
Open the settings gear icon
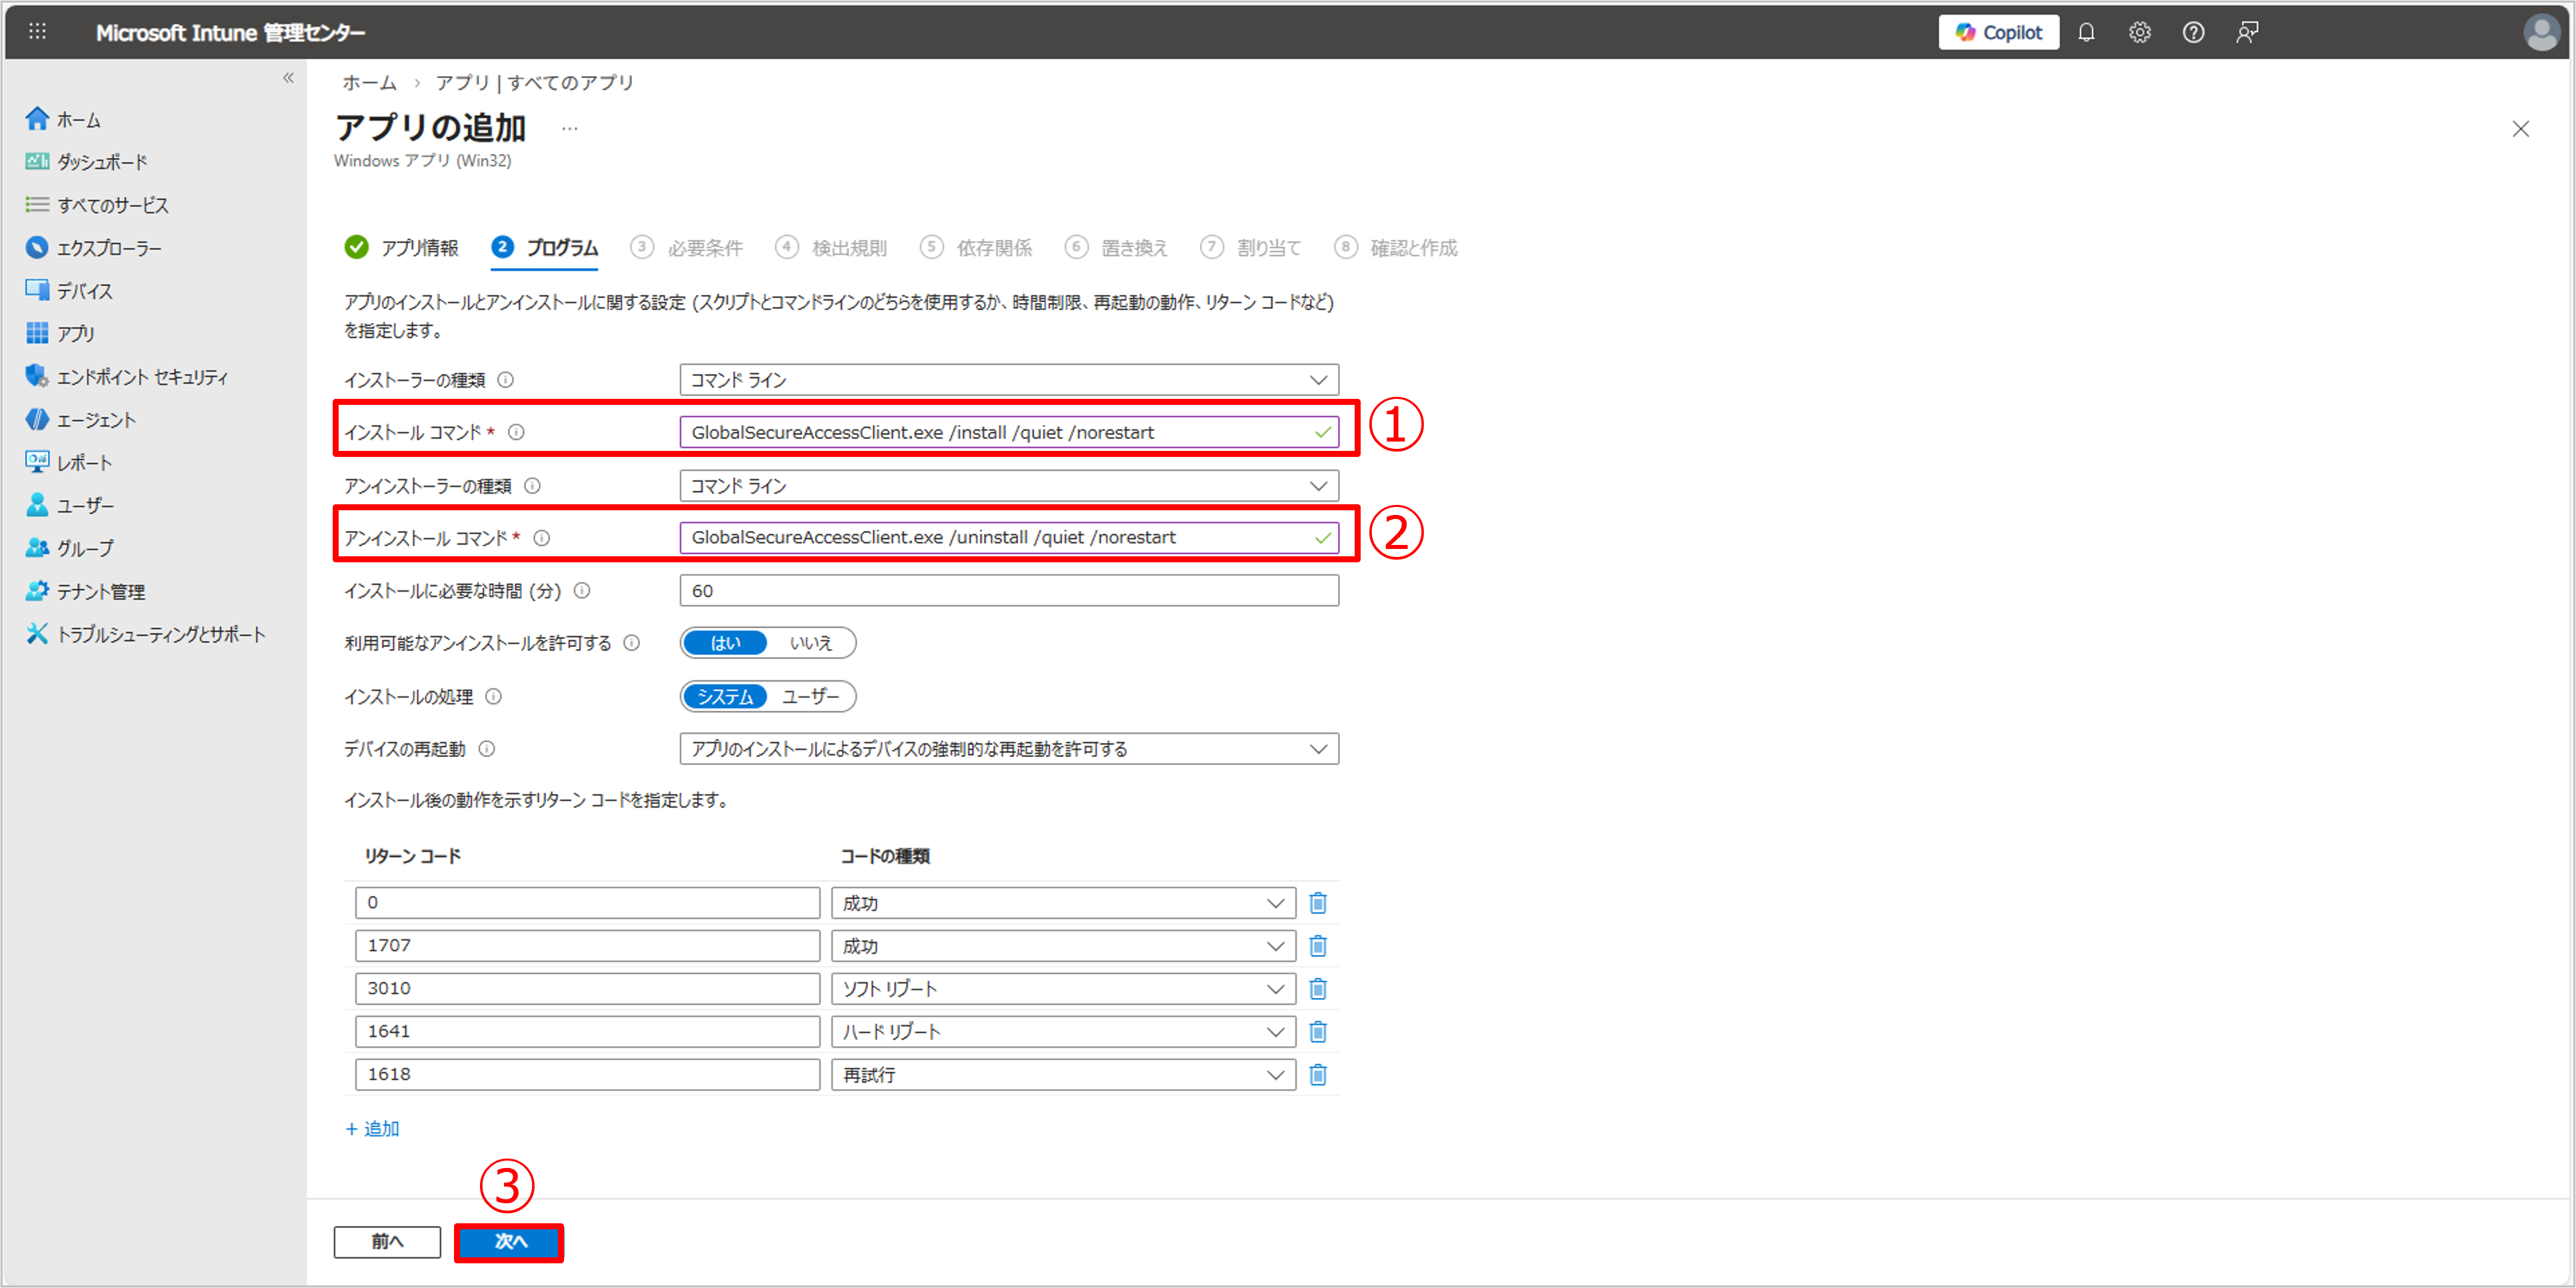click(2139, 32)
